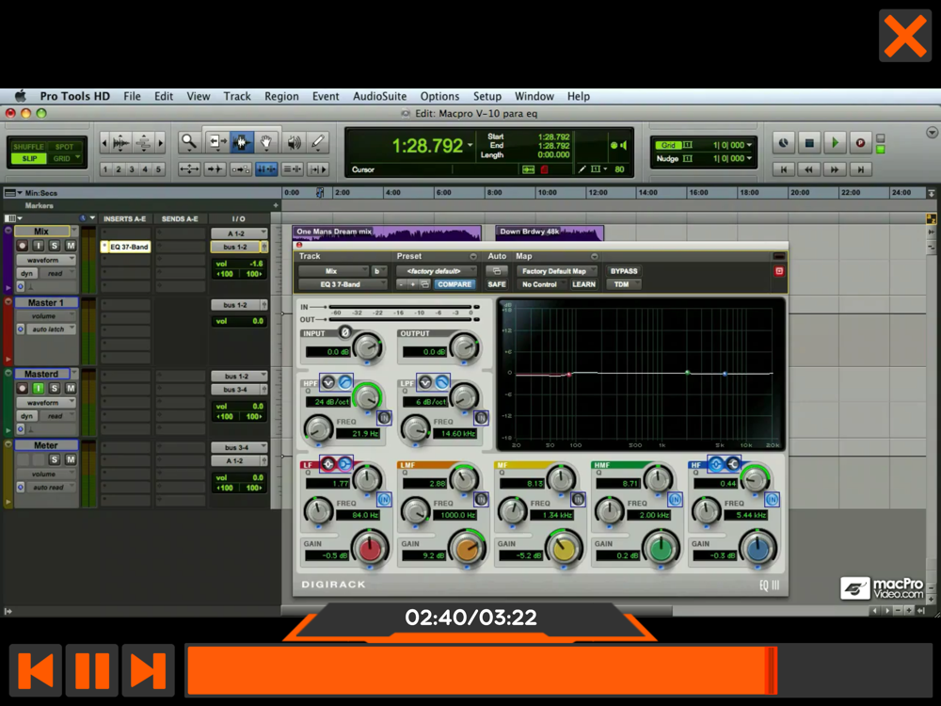
Task: Click the Online sync clock icon
Action: (x=783, y=143)
